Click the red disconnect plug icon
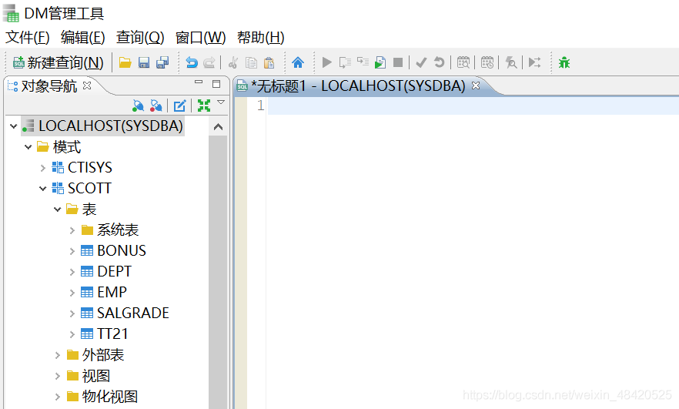The height and width of the screenshot is (409, 679). [156, 106]
